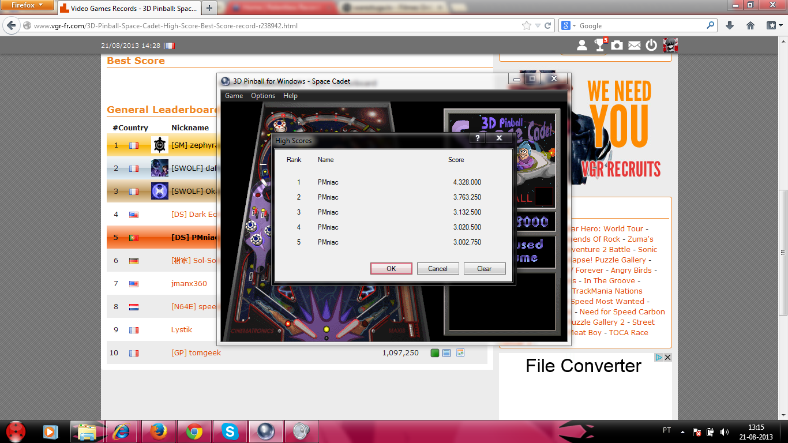This screenshot has width=788, height=443.
Task: Open the camera icon in site header
Action: click(617, 45)
